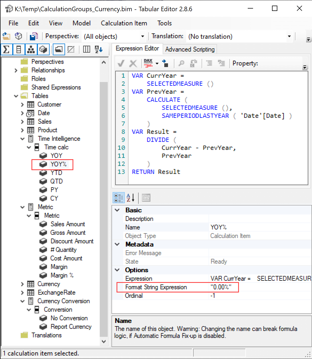Open the main toolbar overflow arrow
The width and height of the screenshot is (312, 359).
click(x=309, y=40)
